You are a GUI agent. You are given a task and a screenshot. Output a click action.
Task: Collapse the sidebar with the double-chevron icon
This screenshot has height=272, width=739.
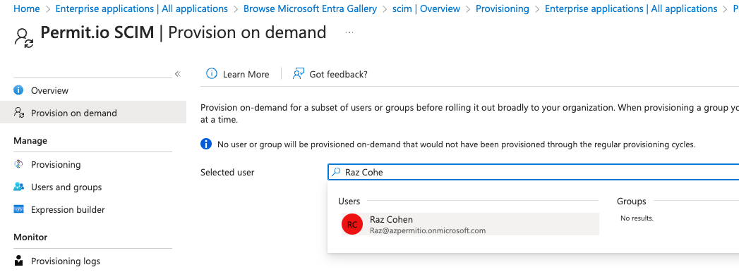point(178,74)
